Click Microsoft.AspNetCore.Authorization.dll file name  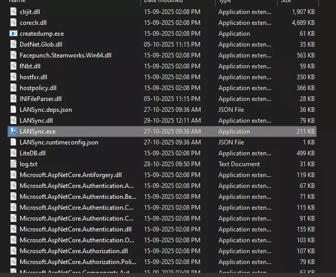tap(74, 251)
